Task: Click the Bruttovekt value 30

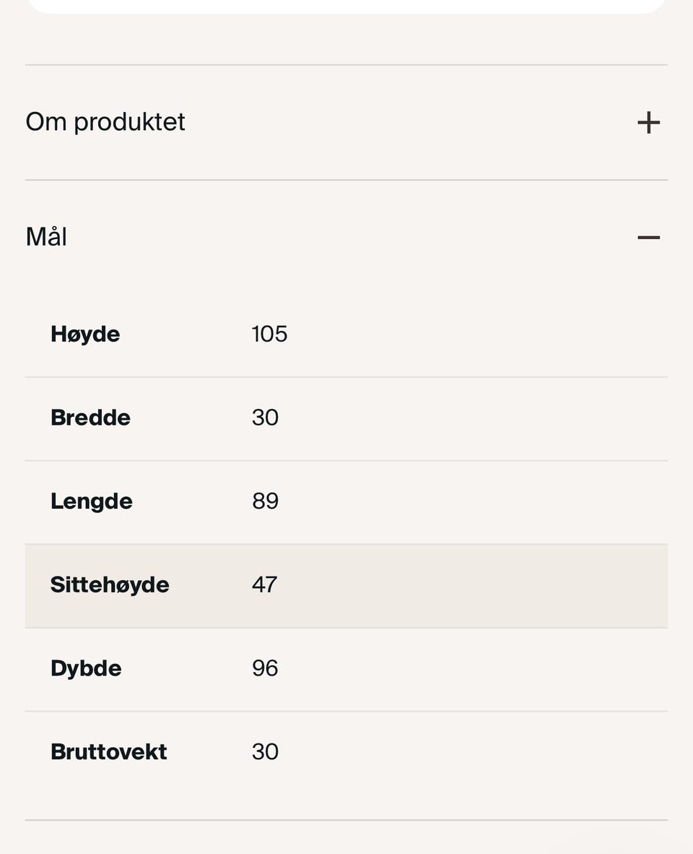Action: click(x=265, y=752)
